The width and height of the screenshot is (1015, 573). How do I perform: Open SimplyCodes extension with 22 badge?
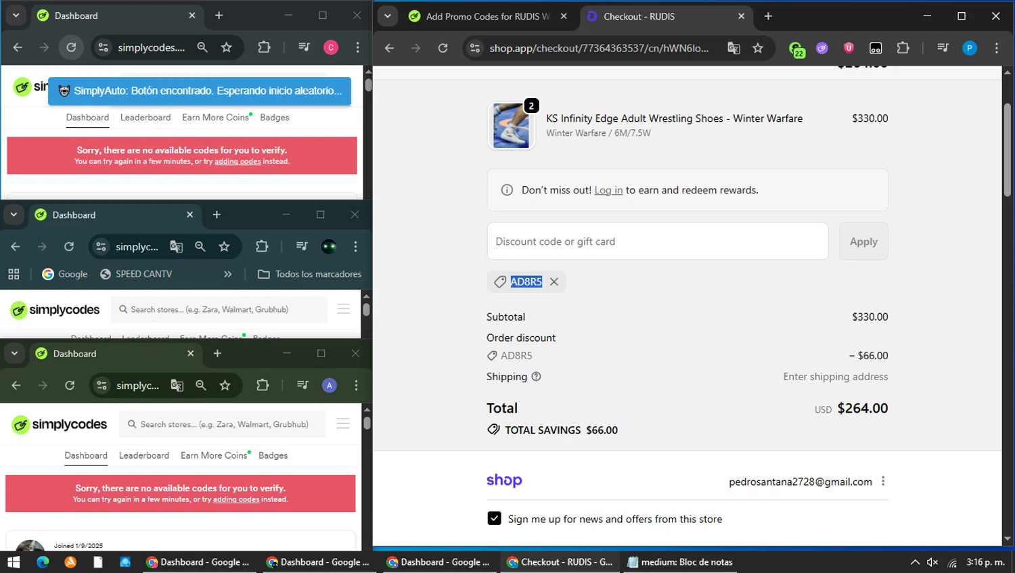click(x=796, y=49)
